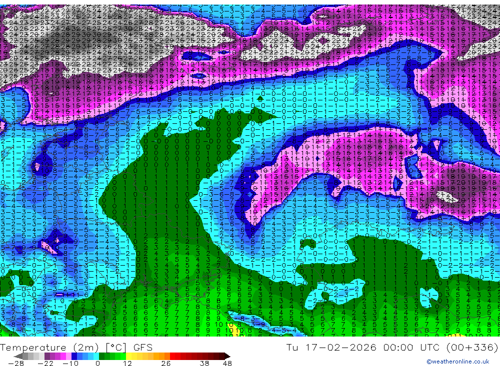Click the "[°C]" unit label

[x=116, y=347]
